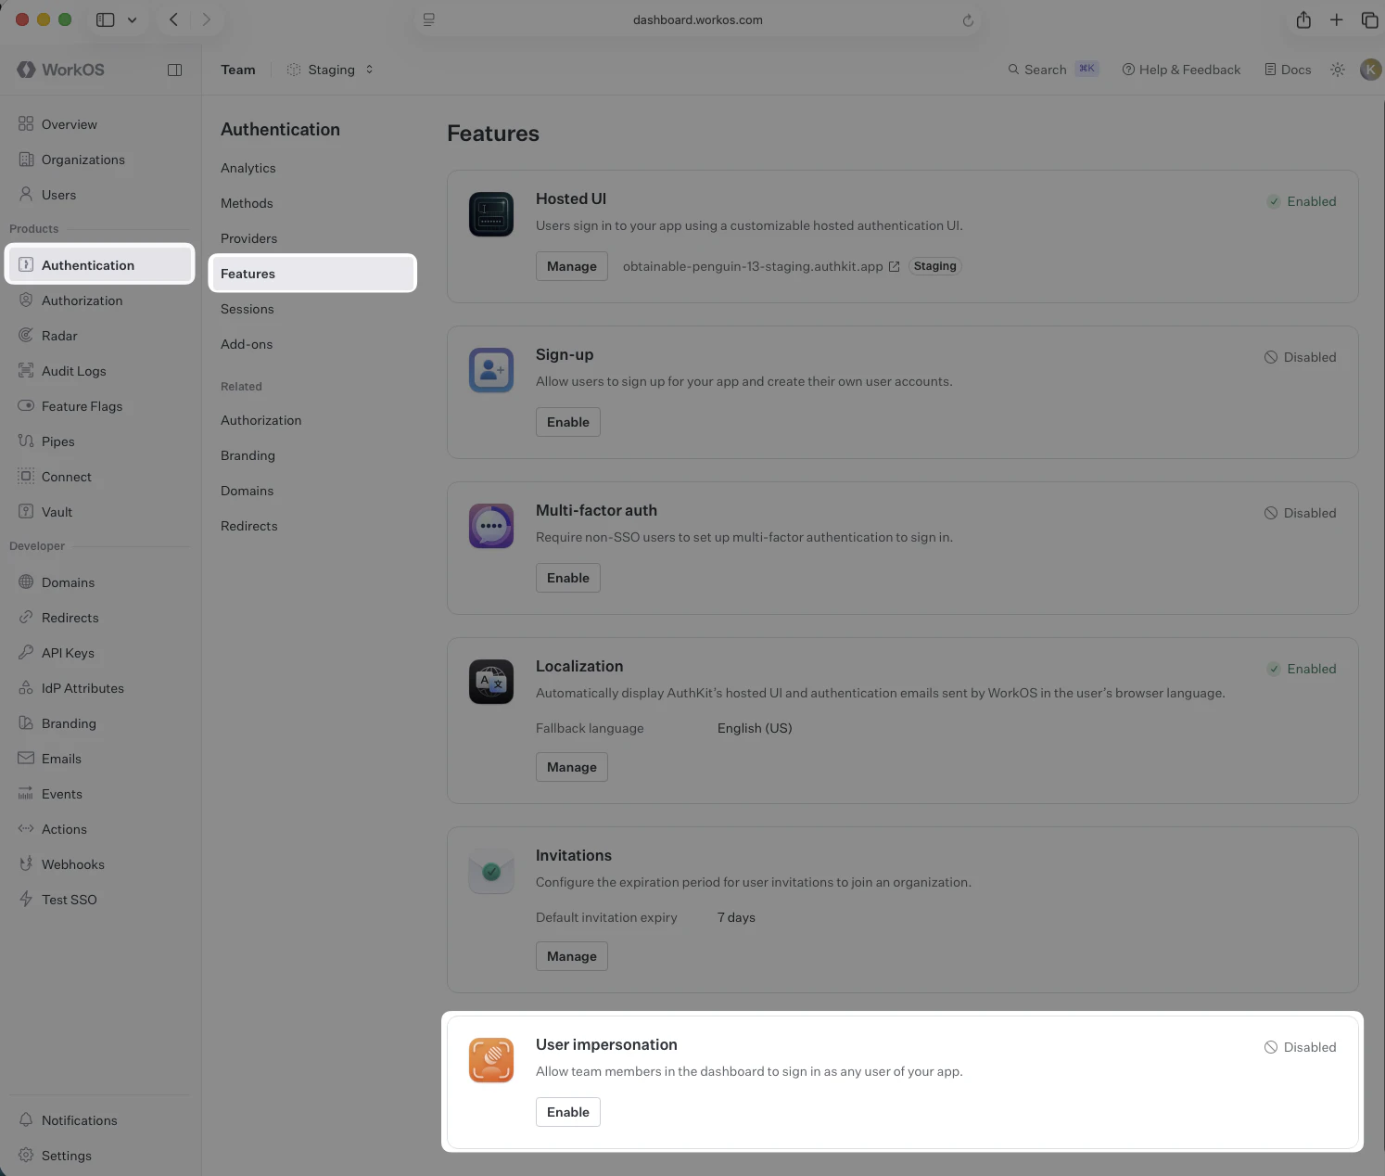This screenshot has width=1385, height=1176.
Task: Click the User impersonation feature icon
Action: 491,1060
